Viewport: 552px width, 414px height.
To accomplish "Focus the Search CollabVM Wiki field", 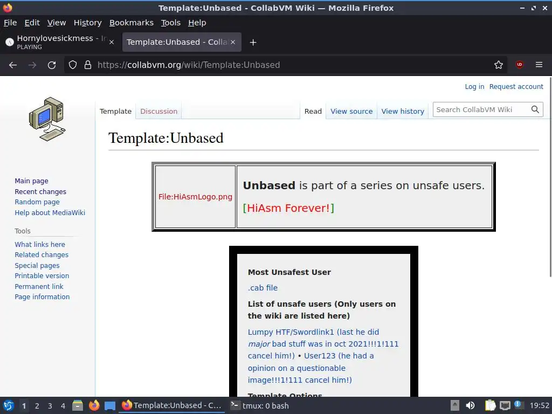I will (481, 109).
